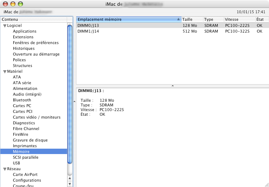Click the sidebar scrollbar blue thumb
The width and height of the screenshot is (269, 187).
pyautogui.click(x=70, y=94)
